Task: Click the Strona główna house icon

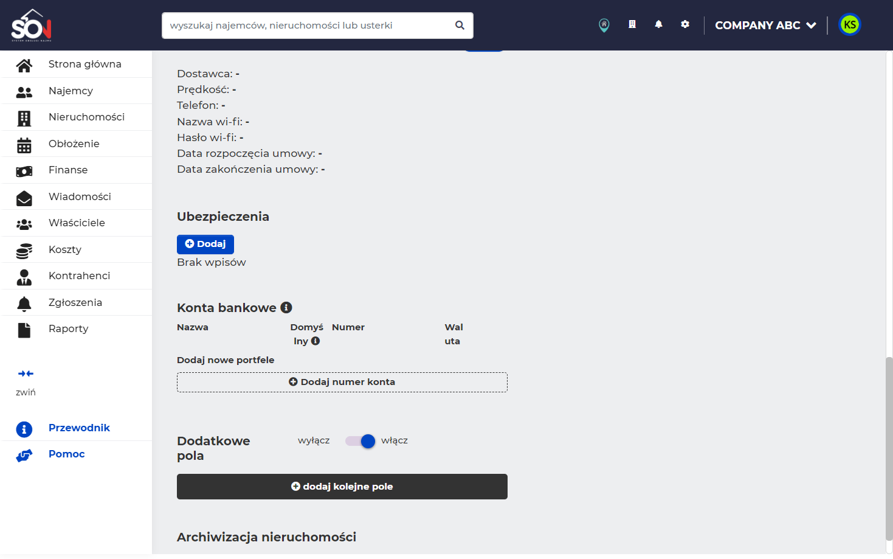Action: tap(24, 65)
